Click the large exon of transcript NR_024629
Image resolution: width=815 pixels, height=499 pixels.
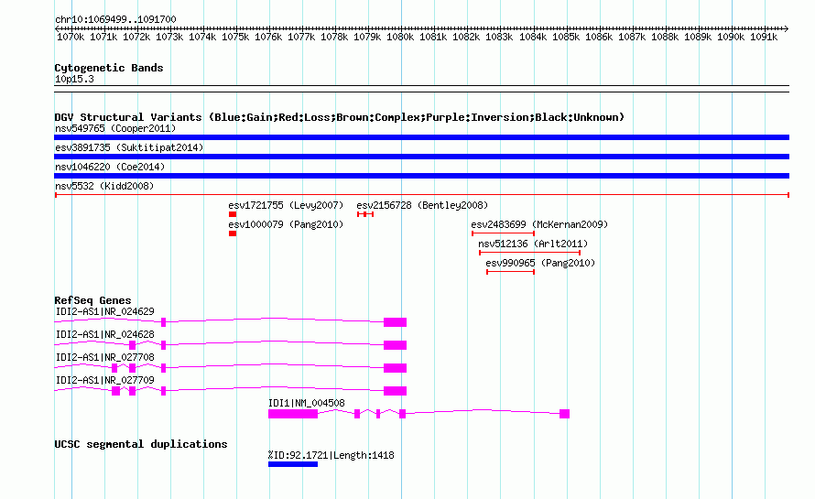395,322
